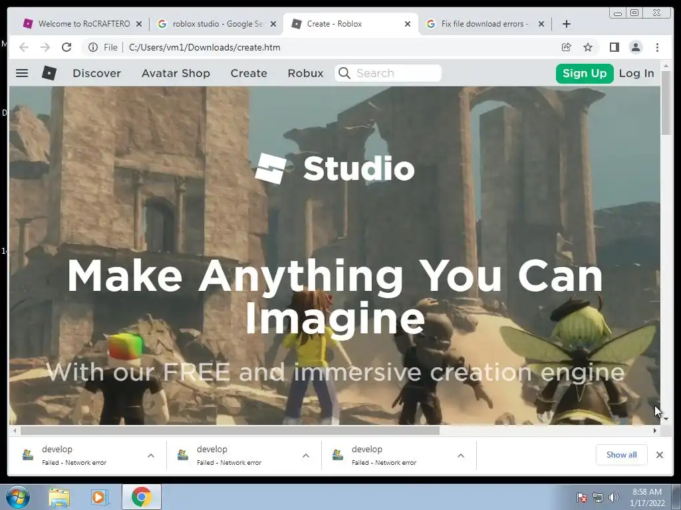
Task: Click the taskbar clock showing 8:58 AM
Action: point(647,497)
